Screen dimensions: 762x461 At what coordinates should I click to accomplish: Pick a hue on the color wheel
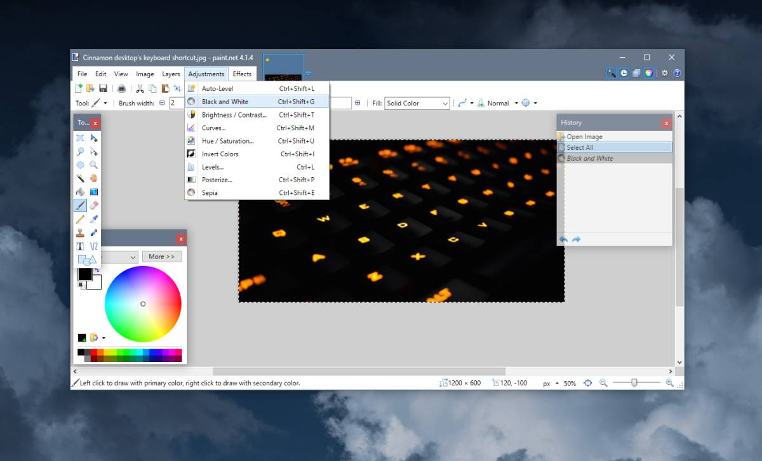click(x=143, y=304)
